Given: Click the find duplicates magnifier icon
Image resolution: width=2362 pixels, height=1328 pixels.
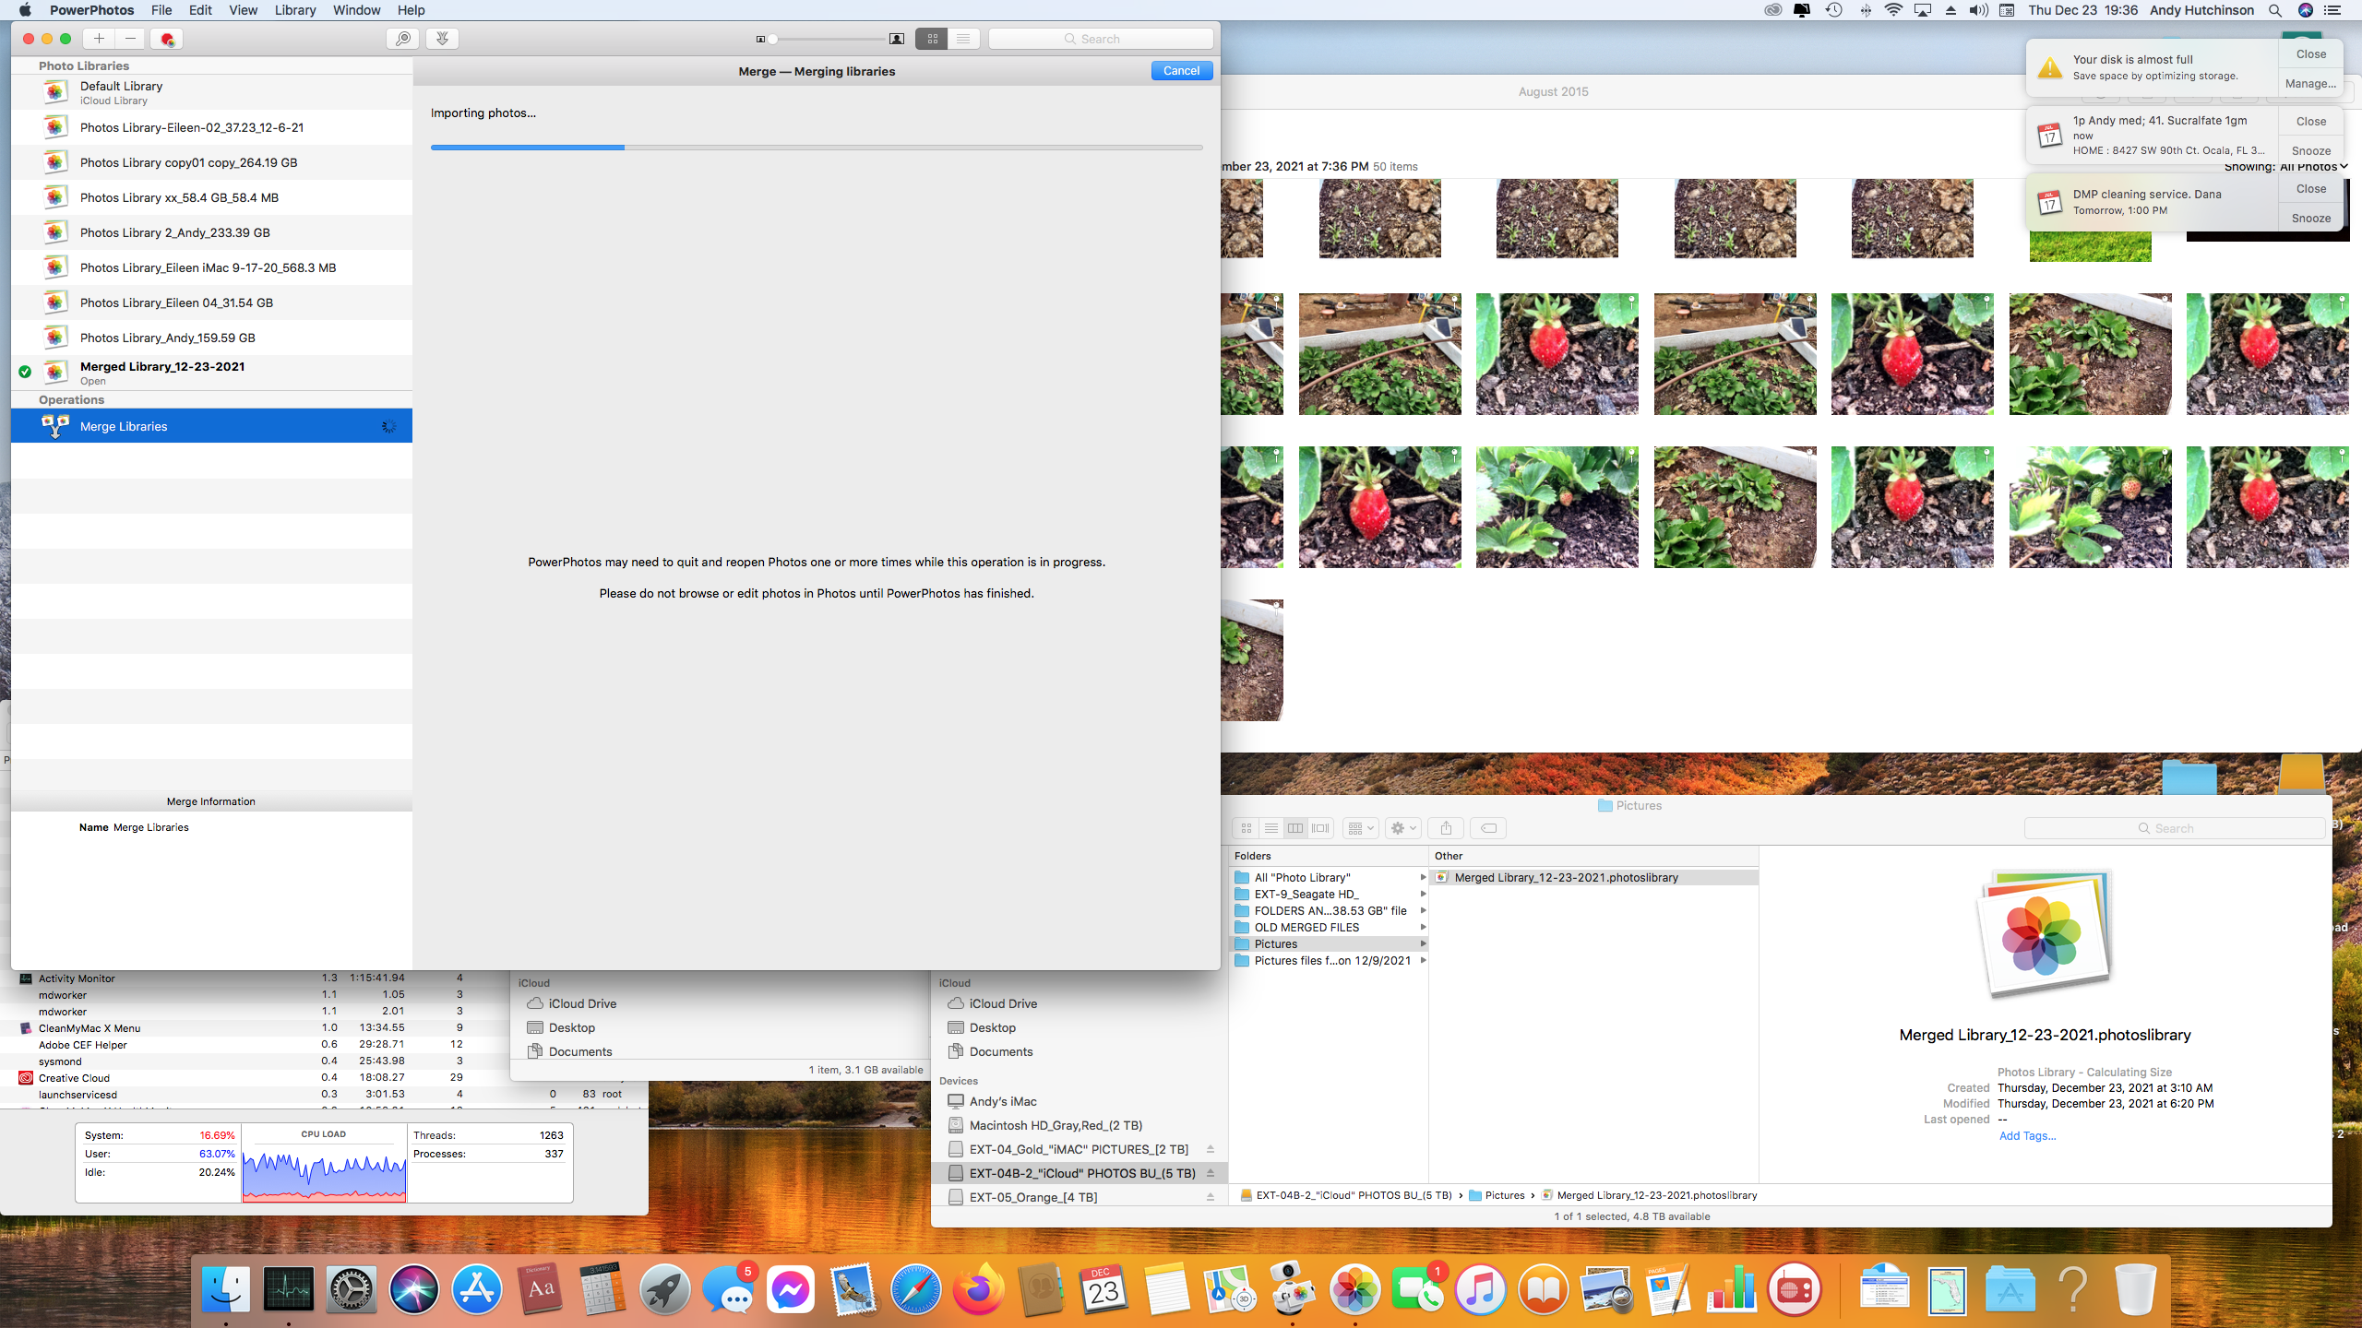Looking at the screenshot, I should pyautogui.click(x=402, y=39).
